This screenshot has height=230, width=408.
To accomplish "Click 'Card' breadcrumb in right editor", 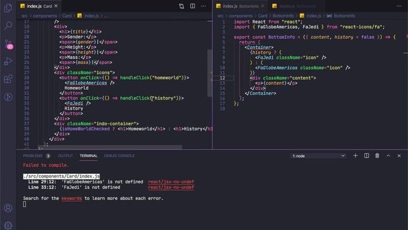I will tap(263, 16).
